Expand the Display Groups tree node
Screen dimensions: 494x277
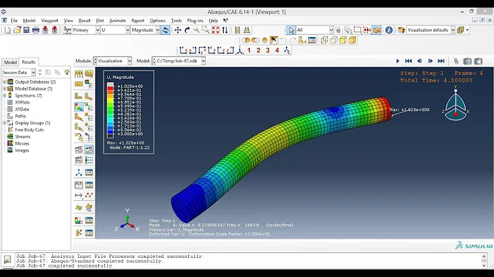(x=4, y=123)
